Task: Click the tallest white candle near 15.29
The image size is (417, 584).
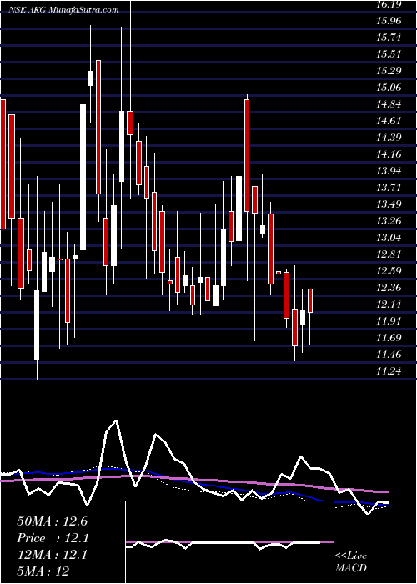Action: tap(83, 177)
